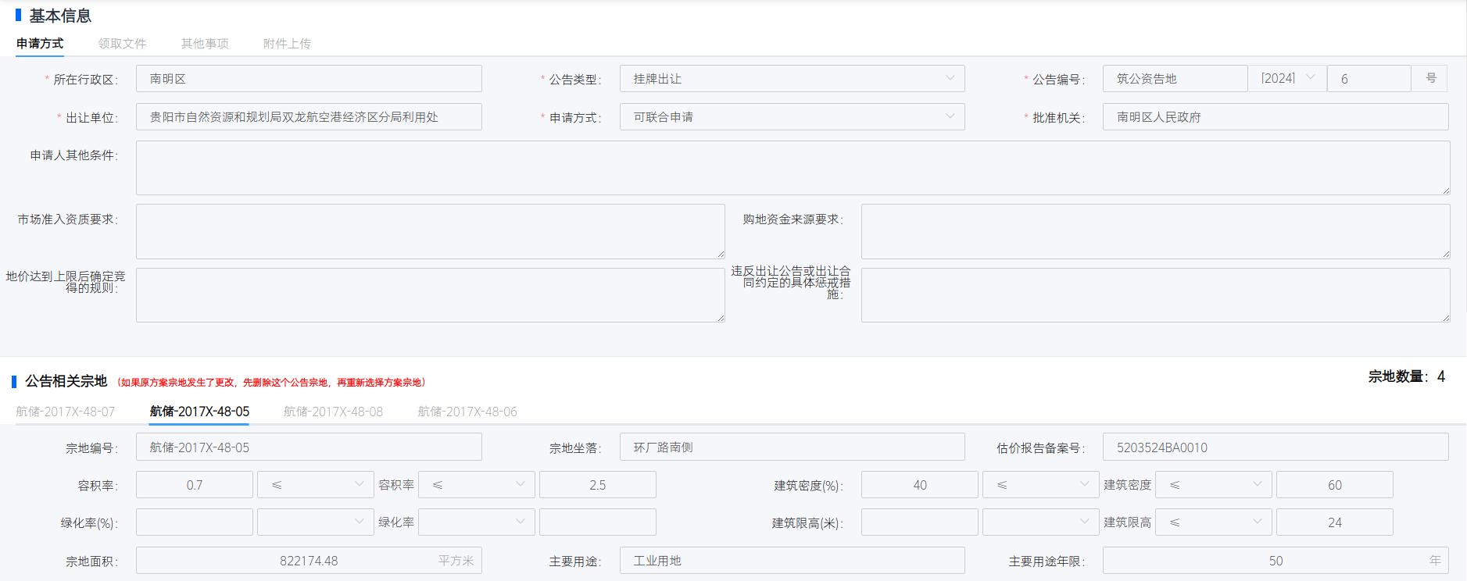Click the 地价达到上限后确定竞得的规则 text area
The image size is (1467, 581).
[x=431, y=296]
